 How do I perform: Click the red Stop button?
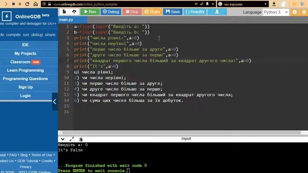(x=132, y=12)
